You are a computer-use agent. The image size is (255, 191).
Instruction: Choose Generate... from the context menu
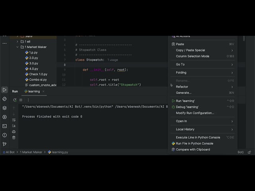tap(203, 93)
